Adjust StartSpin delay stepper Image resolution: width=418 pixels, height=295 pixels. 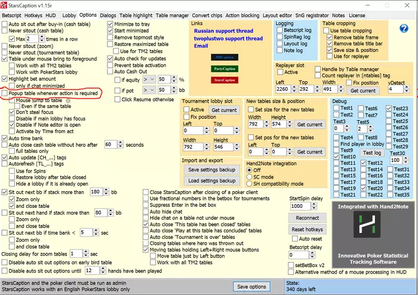[314, 206]
